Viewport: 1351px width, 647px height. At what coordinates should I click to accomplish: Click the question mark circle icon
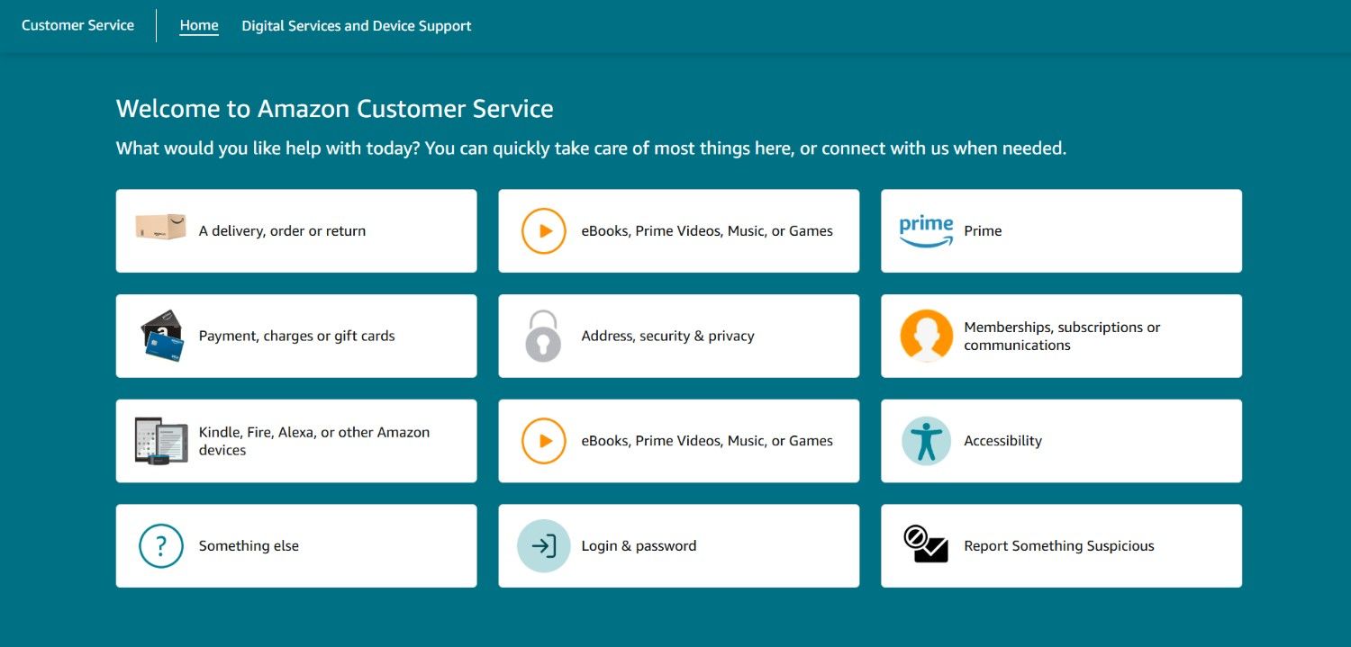161,546
